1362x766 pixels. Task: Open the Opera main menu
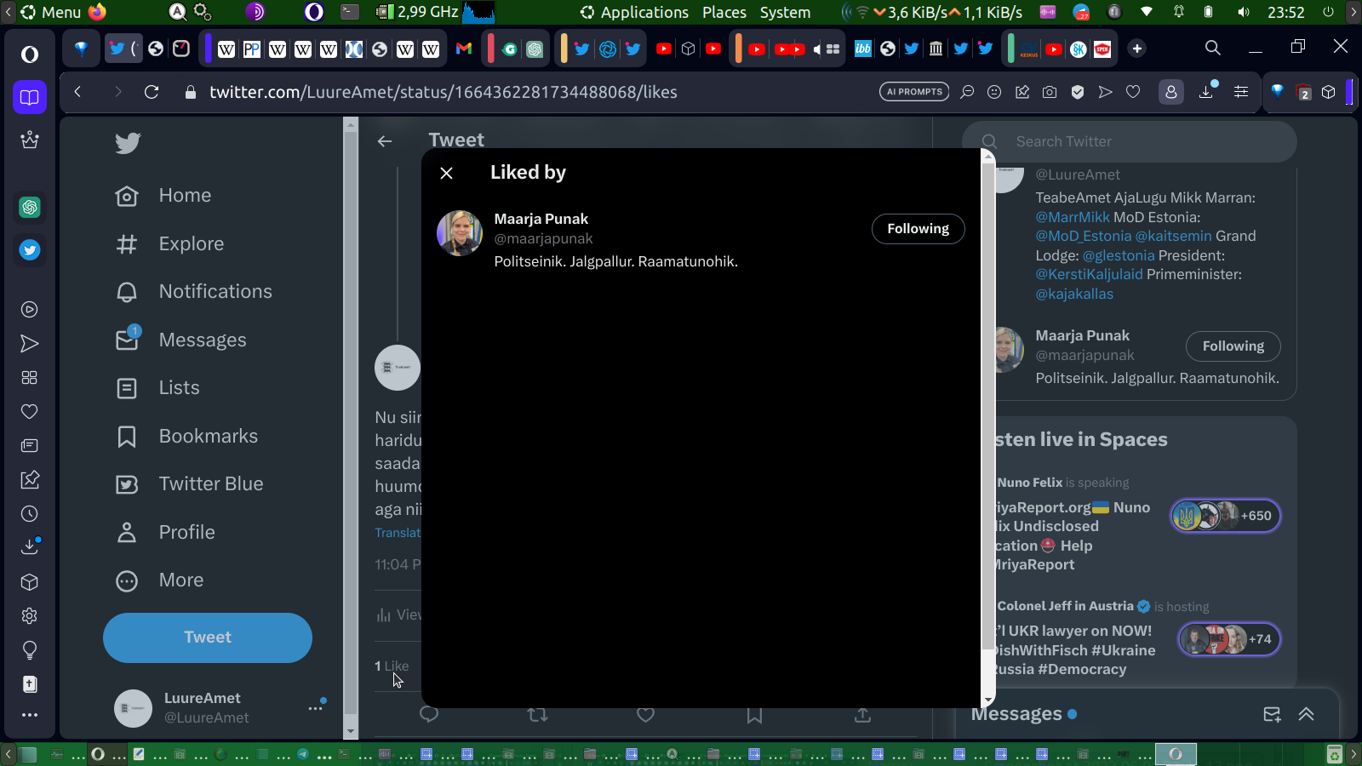click(x=30, y=54)
